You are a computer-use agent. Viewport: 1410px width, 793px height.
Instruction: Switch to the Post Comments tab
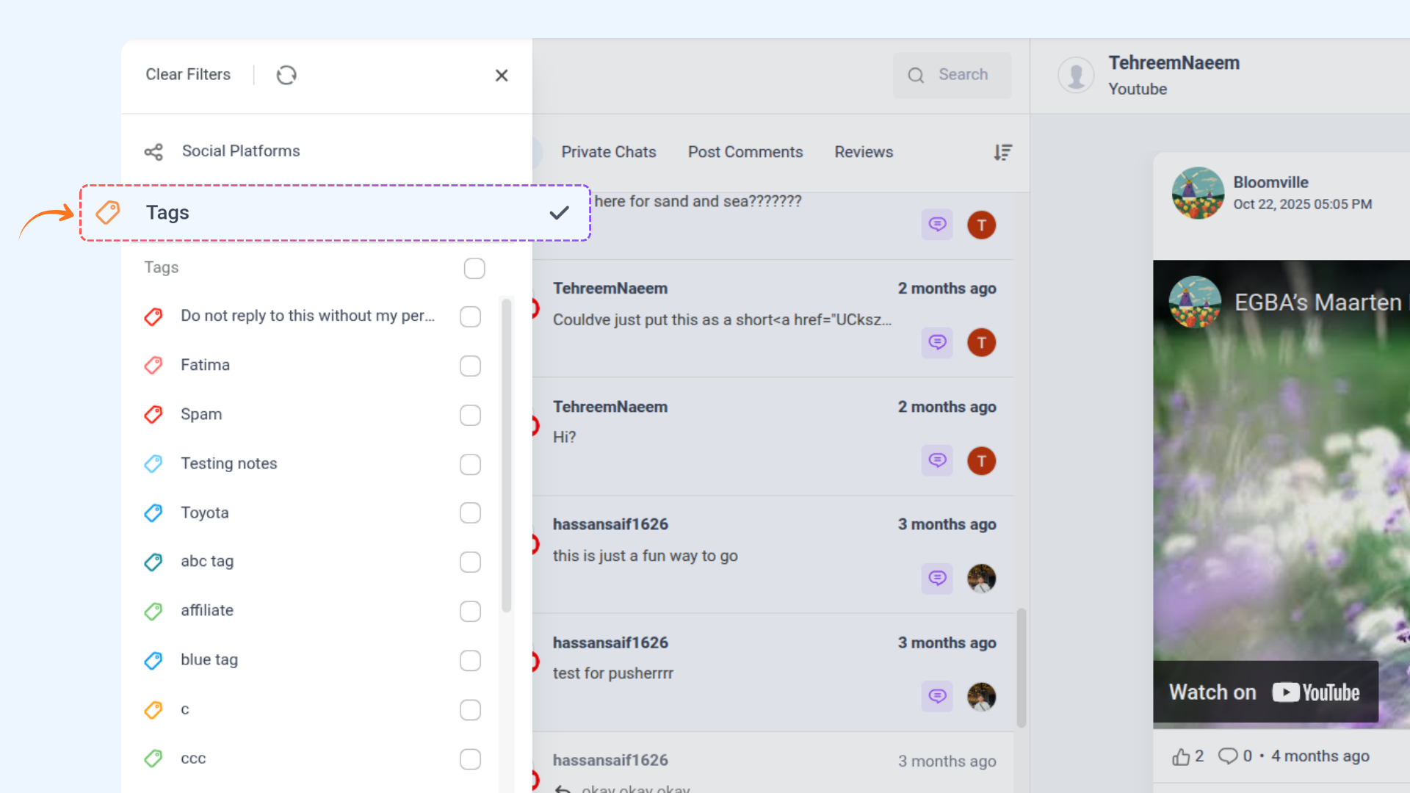click(745, 152)
